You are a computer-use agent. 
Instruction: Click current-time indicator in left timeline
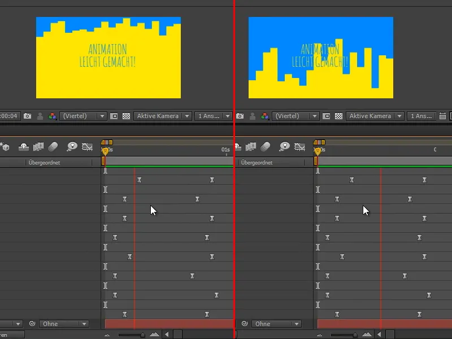pos(105,151)
